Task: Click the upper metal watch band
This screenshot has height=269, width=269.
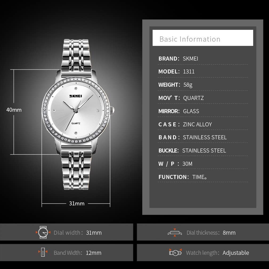Action: pyautogui.click(x=76, y=56)
